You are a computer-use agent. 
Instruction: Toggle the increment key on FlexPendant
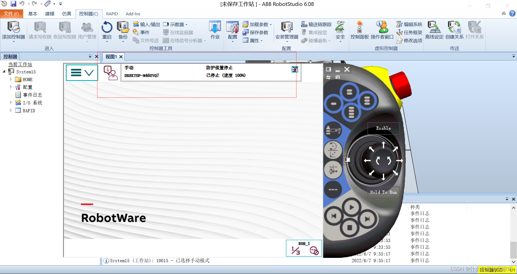point(333,190)
